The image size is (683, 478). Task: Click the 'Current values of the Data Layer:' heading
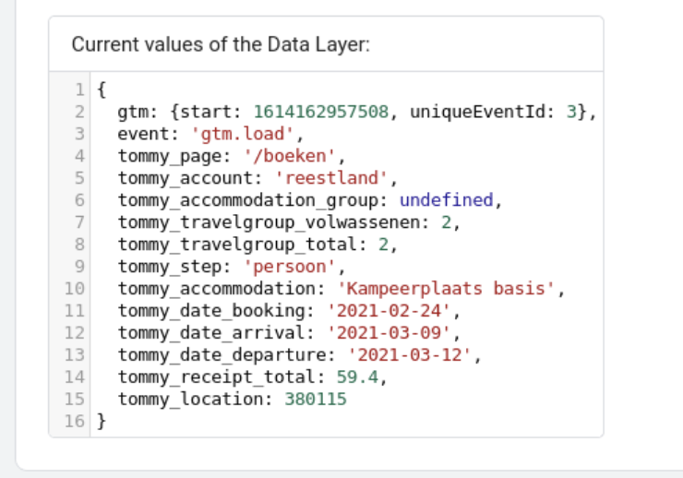(x=221, y=44)
